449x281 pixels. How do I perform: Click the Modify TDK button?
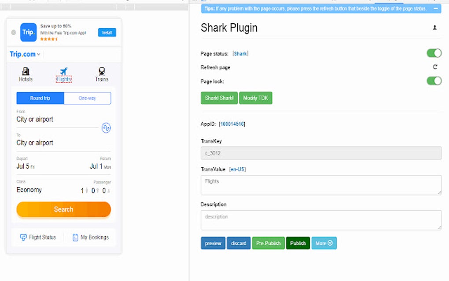[255, 98]
